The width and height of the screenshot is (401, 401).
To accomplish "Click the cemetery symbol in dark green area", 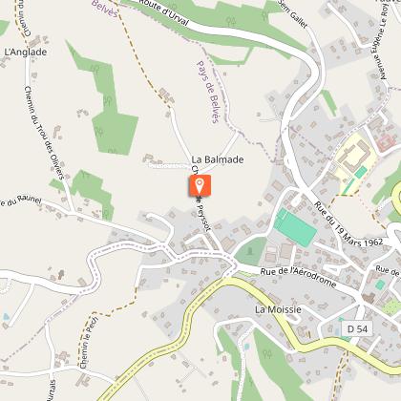I will coord(250,251).
